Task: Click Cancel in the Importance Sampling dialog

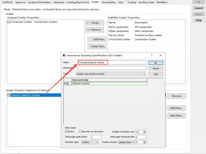Action: pos(156,68)
